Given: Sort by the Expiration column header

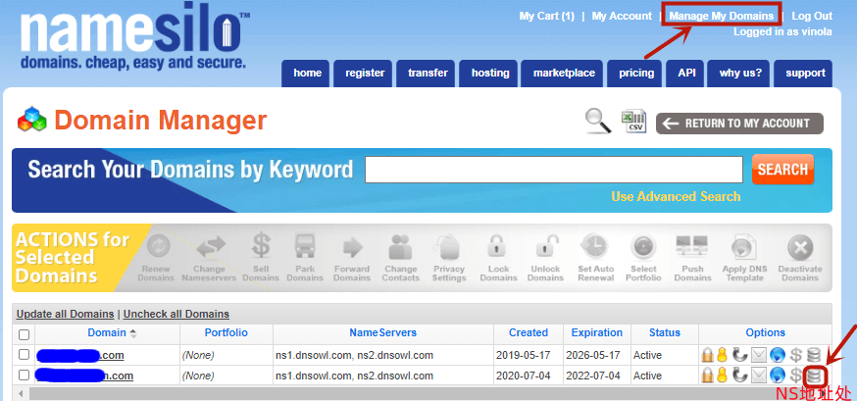Looking at the screenshot, I should [x=597, y=332].
